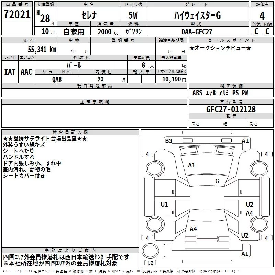
Task: Click the interior grade C under 内装
Action: pyautogui.click(x=267, y=31)
